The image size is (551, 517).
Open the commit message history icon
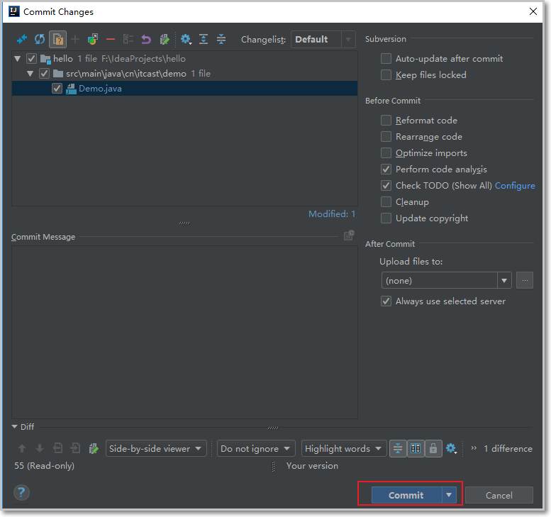[349, 235]
